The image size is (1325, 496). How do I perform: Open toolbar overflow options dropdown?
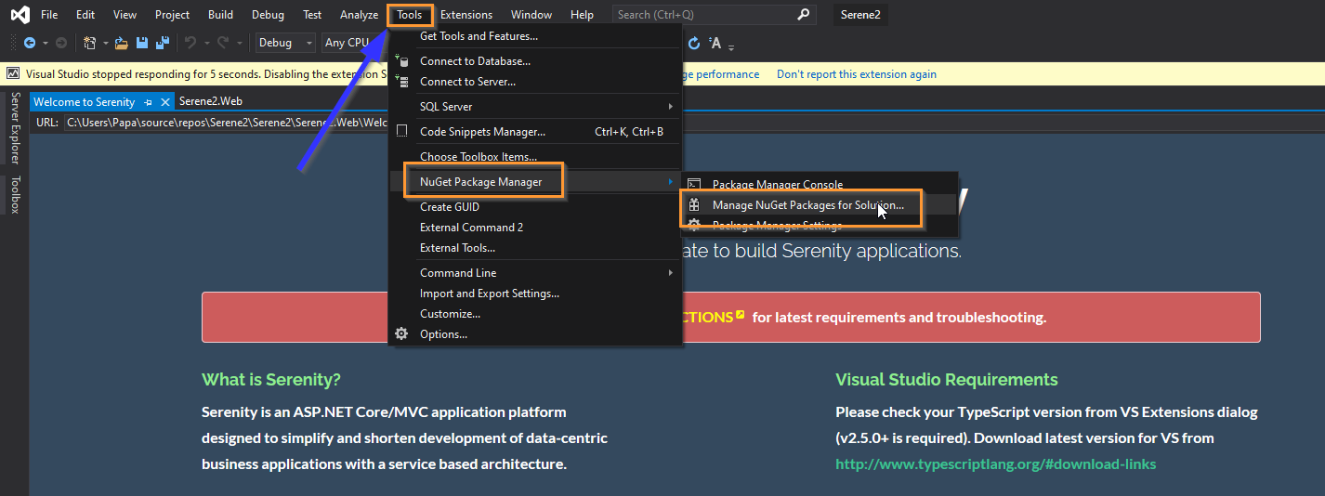[x=731, y=46]
